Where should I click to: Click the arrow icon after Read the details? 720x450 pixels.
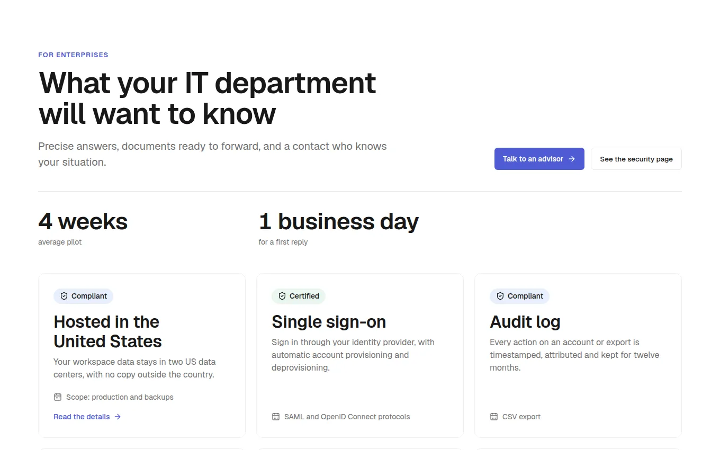(x=118, y=417)
